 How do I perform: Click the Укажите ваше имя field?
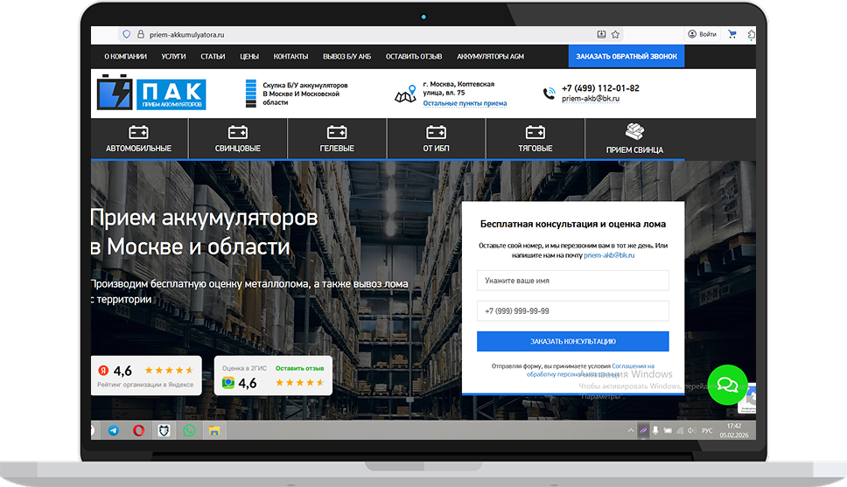(572, 280)
